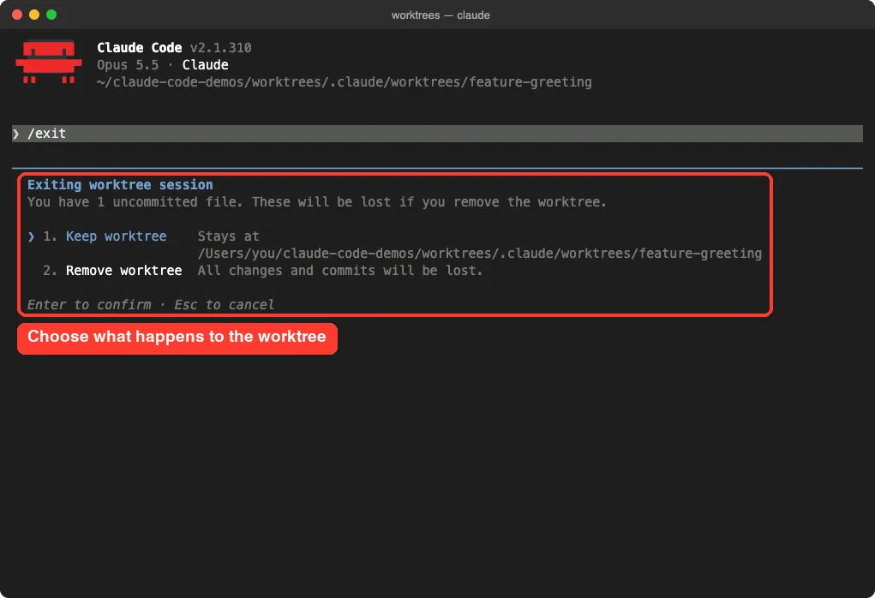Click the 'Exiting worktree session' heading
The height and width of the screenshot is (598, 875).
[120, 185]
